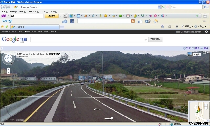Open the 檔案(F) menu

tap(5, 12)
